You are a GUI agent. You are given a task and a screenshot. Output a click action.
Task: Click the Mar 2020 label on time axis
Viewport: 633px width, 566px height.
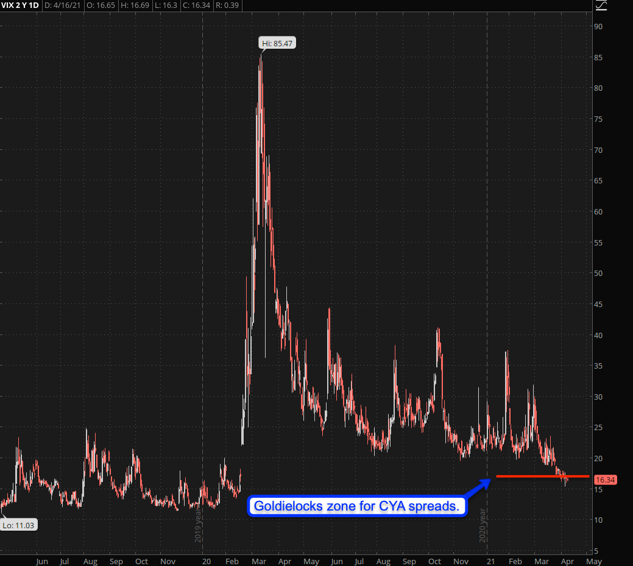click(x=256, y=561)
